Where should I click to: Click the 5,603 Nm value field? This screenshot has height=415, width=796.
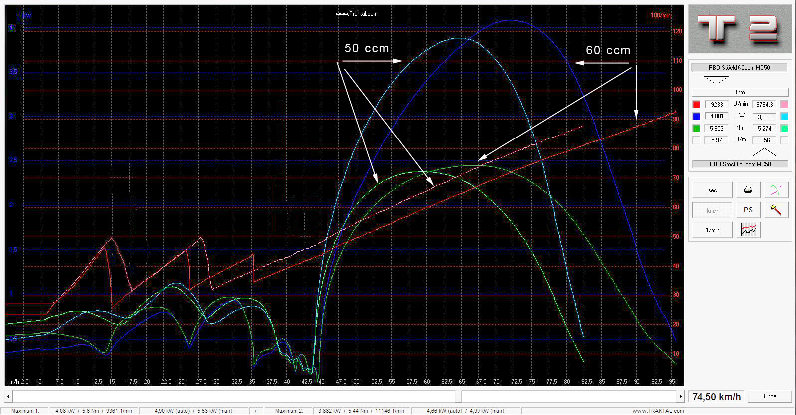[x=716, y=128]
